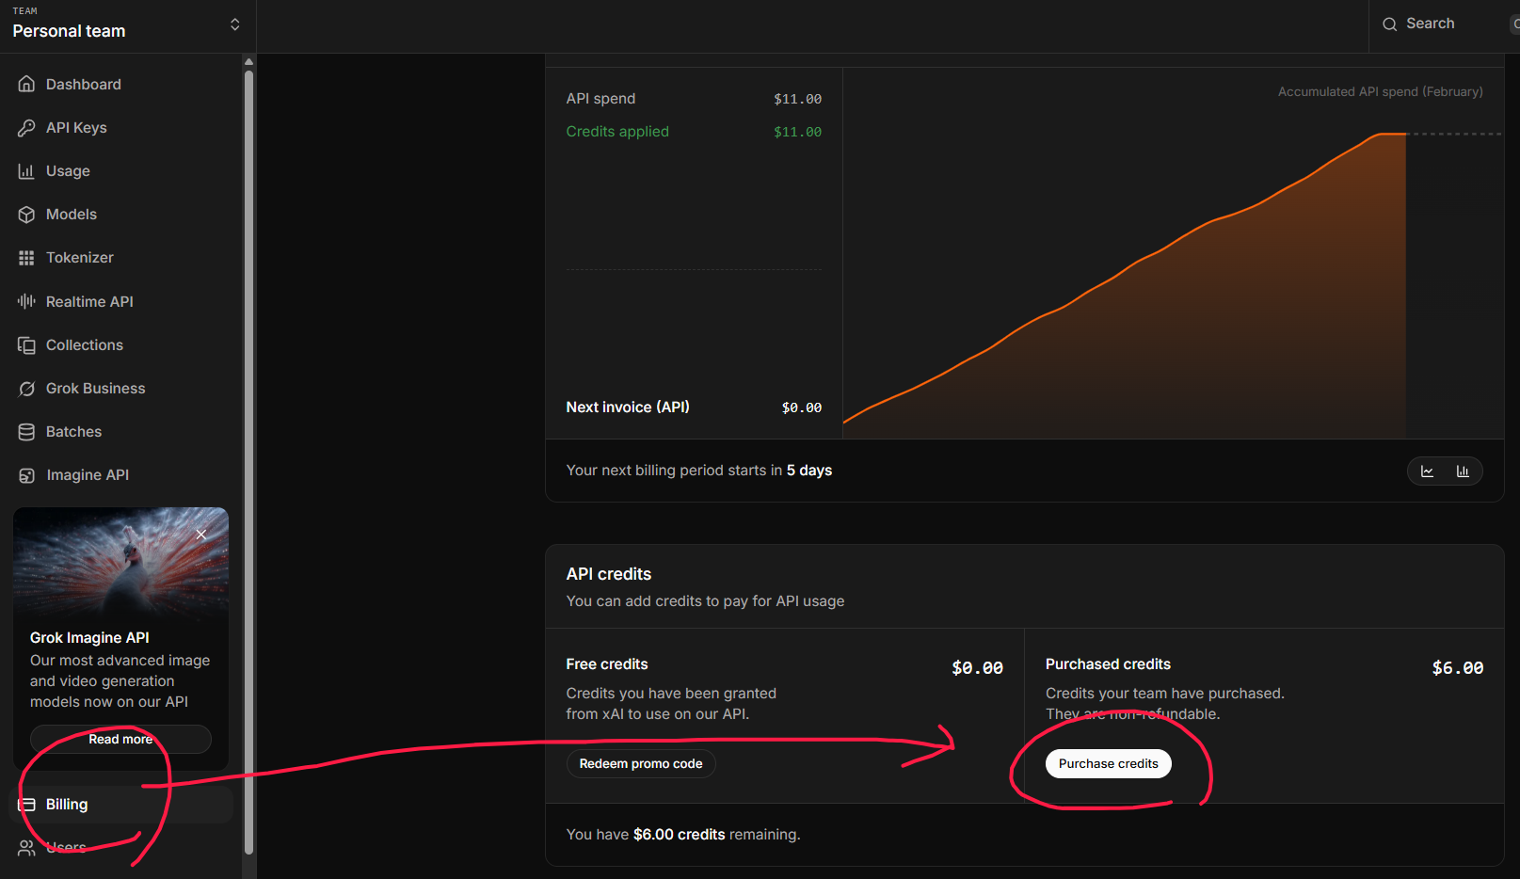
Task: Click the 'Credits applied' green label
Action: 617,132
